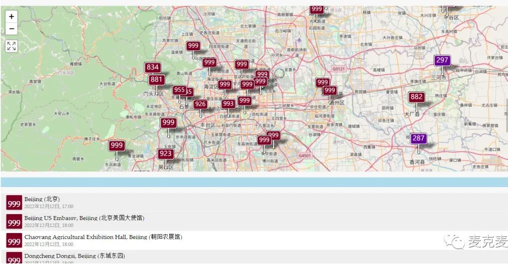The image size is (508, 265).
Task: Open Chaoyang Agricultural Exhibition Hall entry
Action: [103, 237]
